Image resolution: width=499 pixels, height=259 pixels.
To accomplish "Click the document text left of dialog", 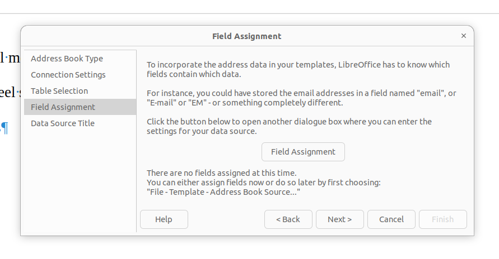I will tap(10, 57).
